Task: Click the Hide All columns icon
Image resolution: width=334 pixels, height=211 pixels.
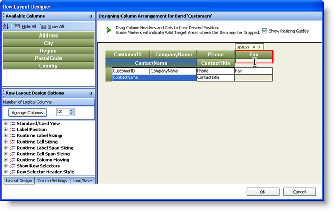Action: pos(17,26)
